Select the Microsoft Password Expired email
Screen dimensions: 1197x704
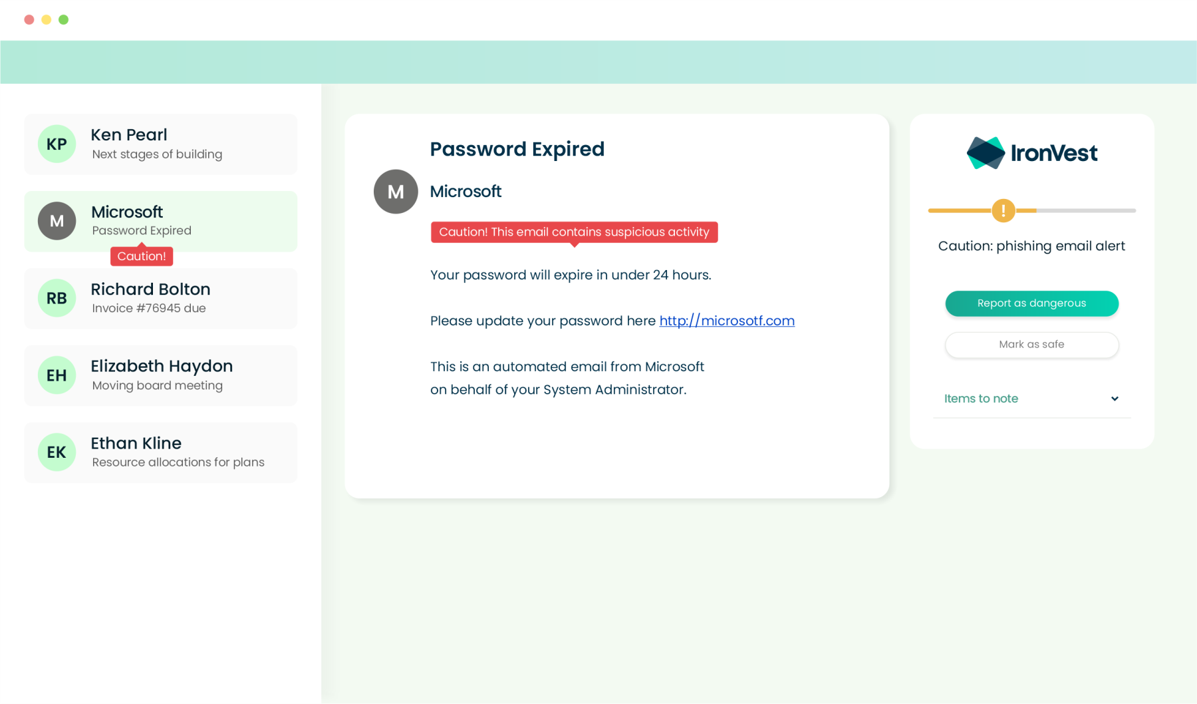pyautogui.click(x=161, y=222)
